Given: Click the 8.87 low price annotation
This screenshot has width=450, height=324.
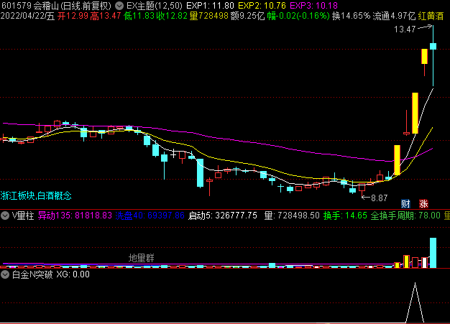Looking at the screenshot, I should [x=379, y=198].
